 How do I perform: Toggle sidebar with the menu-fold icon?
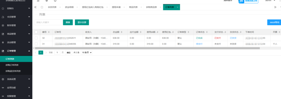pos(38,1)
